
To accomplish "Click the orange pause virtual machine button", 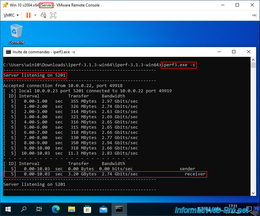I will click(x=28, y=15).
